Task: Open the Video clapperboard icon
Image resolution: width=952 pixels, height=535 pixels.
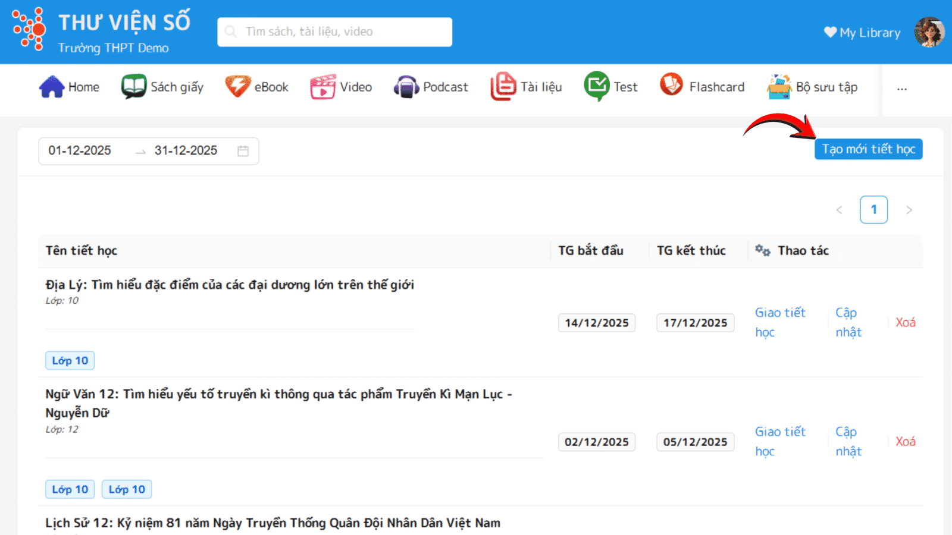Action: 323,87
